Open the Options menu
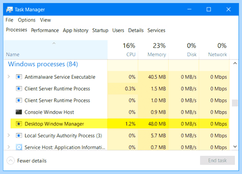 click(x=27, y=20)
